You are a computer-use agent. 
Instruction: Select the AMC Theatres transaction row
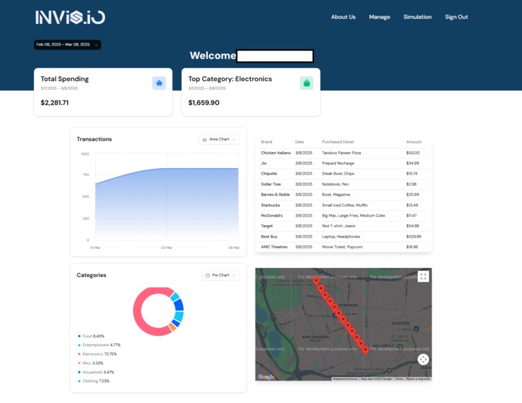click(344, 247)
